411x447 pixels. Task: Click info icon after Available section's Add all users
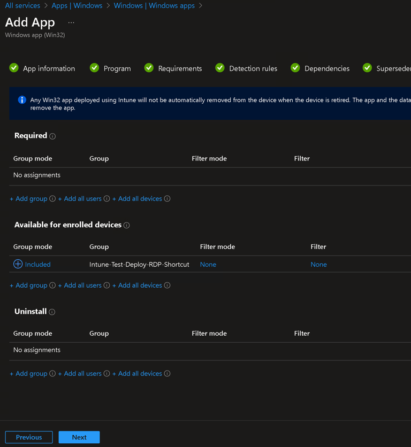(x=106, y=286)
